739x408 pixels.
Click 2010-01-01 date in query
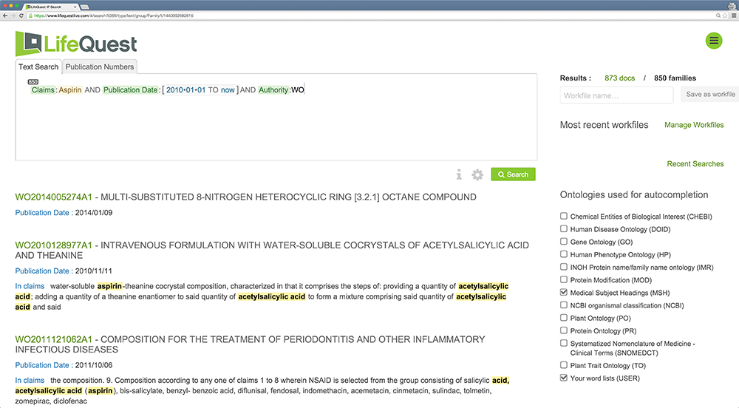click(x=185, y=90)
